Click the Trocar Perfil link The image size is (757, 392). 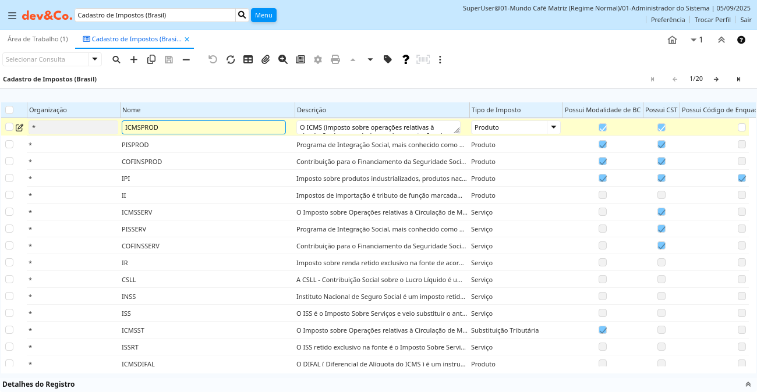pyautogui.click(x=712, y=20)
